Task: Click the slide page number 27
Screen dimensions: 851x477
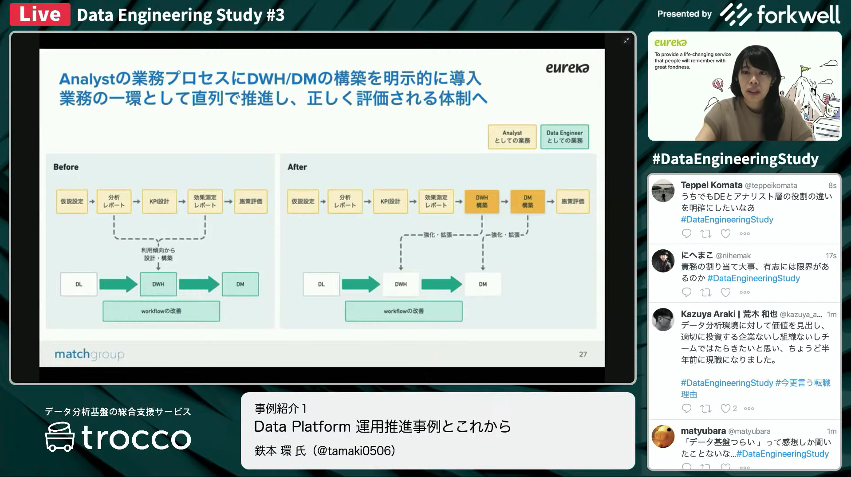Action: 583,354
